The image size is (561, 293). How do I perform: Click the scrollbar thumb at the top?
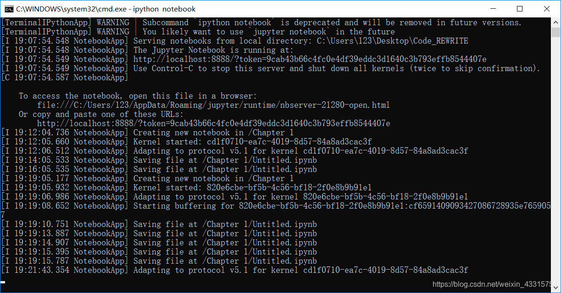[x=555, y=32]
